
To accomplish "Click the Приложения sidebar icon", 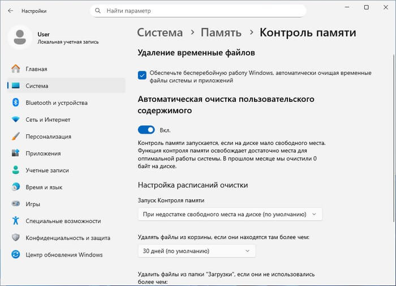I will click(15, 153).
